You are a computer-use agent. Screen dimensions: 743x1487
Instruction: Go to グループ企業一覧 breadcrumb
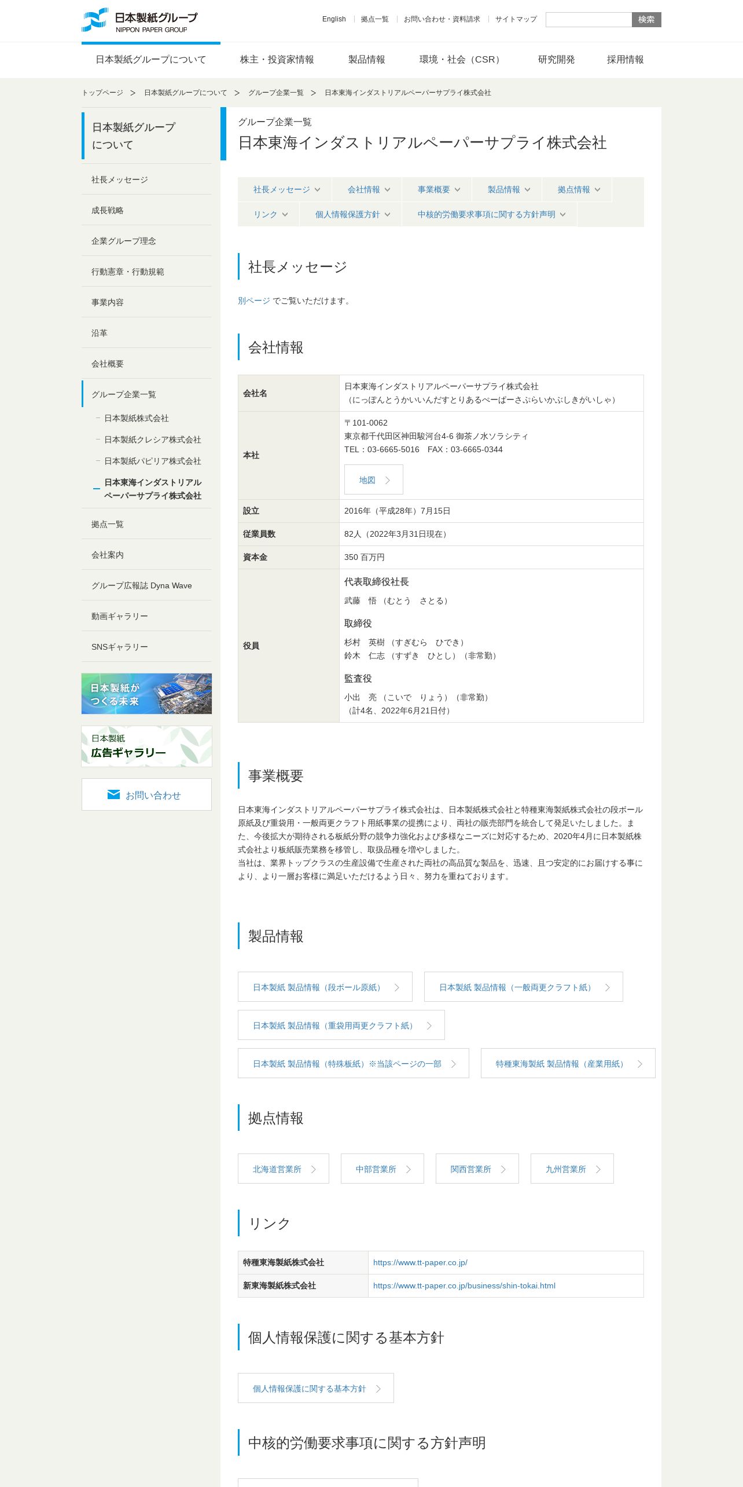click(275, 93)
